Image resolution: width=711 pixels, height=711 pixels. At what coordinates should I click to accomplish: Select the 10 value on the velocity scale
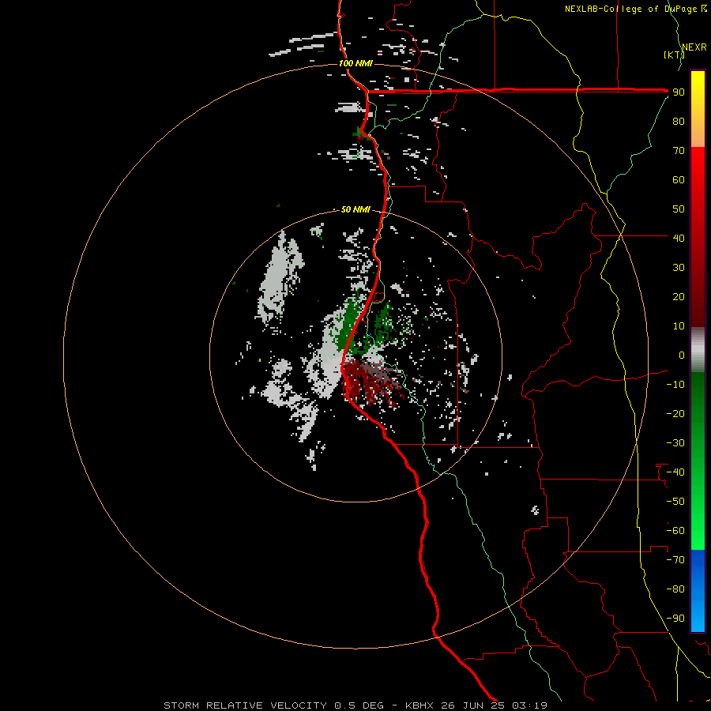coord(679,326)
